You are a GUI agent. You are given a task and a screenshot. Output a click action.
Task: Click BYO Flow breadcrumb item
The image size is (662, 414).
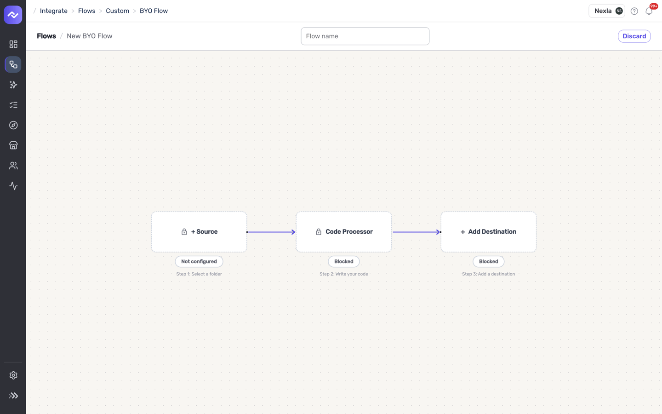[x=154, y=11]
